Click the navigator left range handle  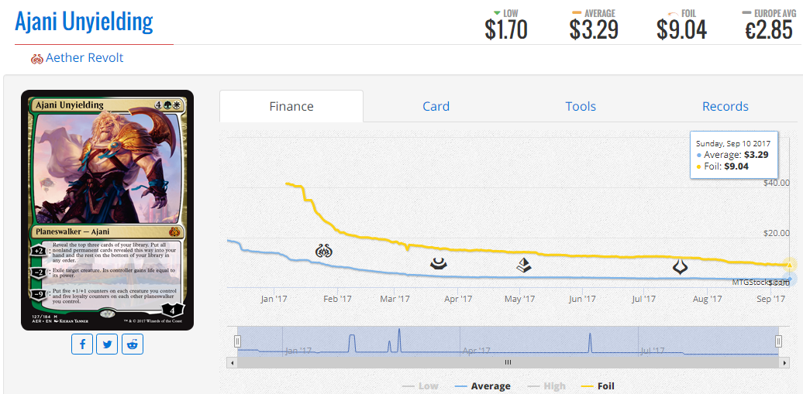click(x=238, y=341)
